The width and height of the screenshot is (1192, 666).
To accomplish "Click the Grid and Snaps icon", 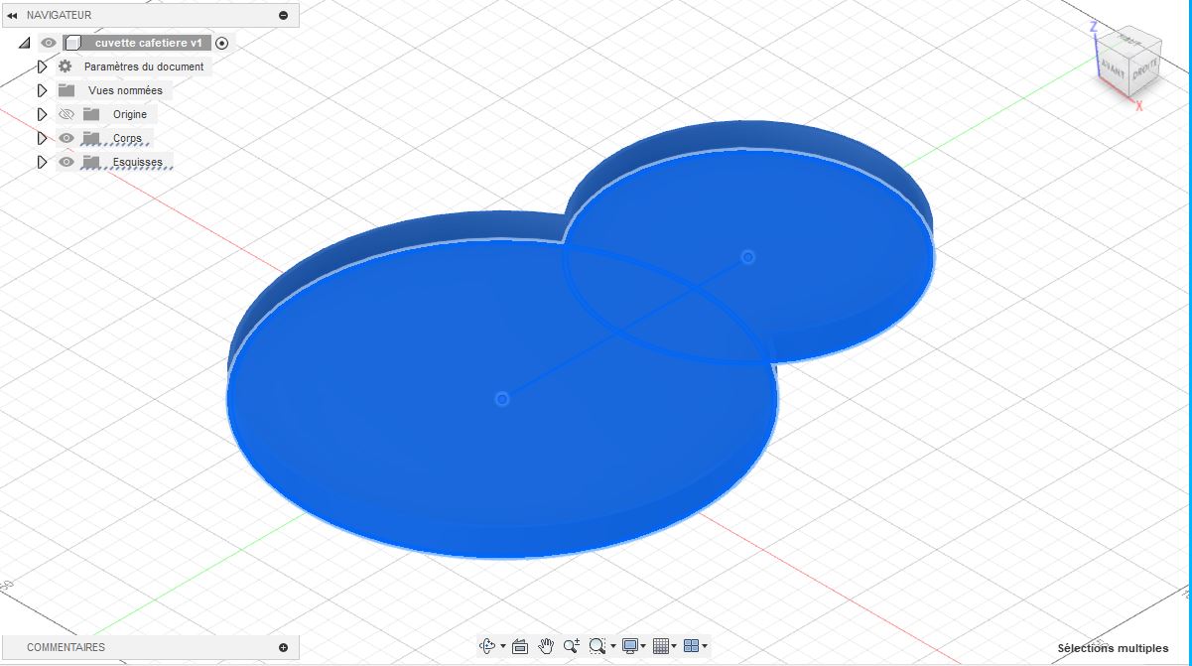I will click(661, 646).
